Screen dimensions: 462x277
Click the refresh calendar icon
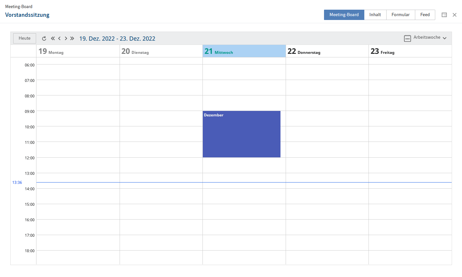pyautogui.click(x=44, y=38)
